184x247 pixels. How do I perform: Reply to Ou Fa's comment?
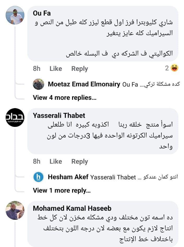[x=80, y=69]
